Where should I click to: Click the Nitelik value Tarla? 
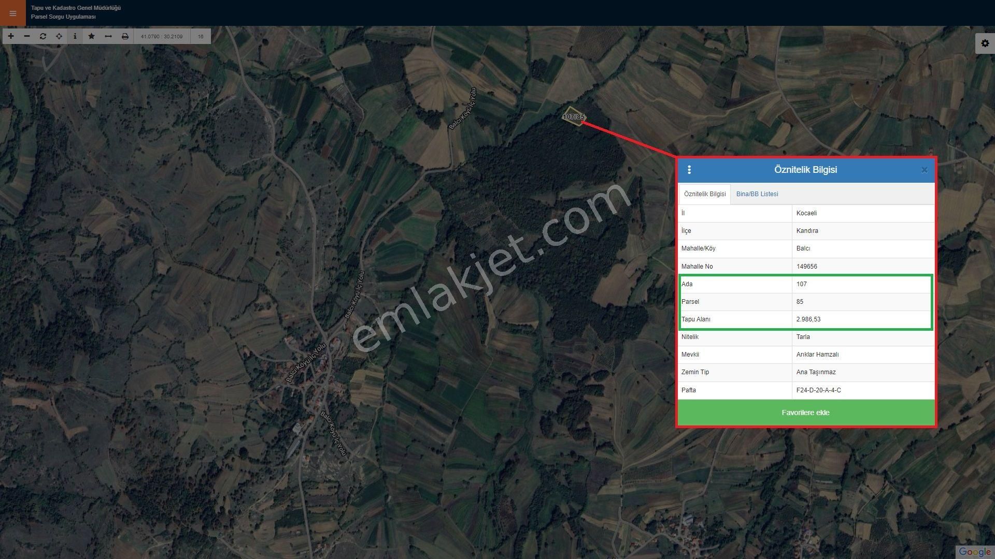point(803,337)
